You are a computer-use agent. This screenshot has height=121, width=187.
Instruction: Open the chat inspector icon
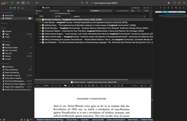pos(176,8)
